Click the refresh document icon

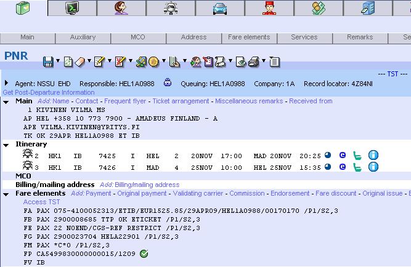coord(68,62)
